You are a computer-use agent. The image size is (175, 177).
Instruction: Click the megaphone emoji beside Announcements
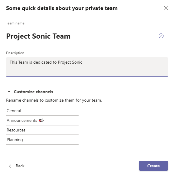41,120
